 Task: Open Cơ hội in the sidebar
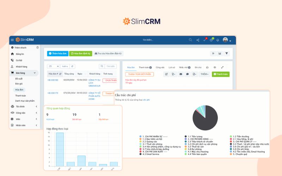[x=19, y=60]
